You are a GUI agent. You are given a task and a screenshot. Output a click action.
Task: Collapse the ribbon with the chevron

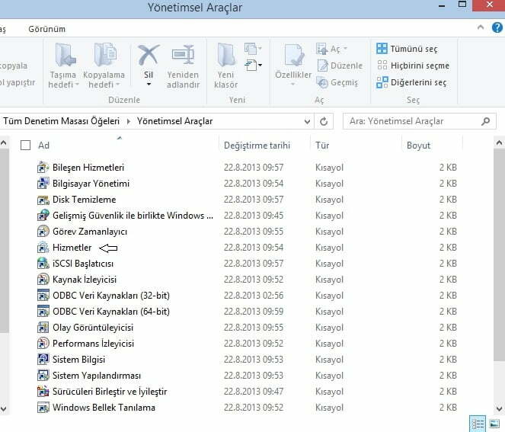coord(481,27)
